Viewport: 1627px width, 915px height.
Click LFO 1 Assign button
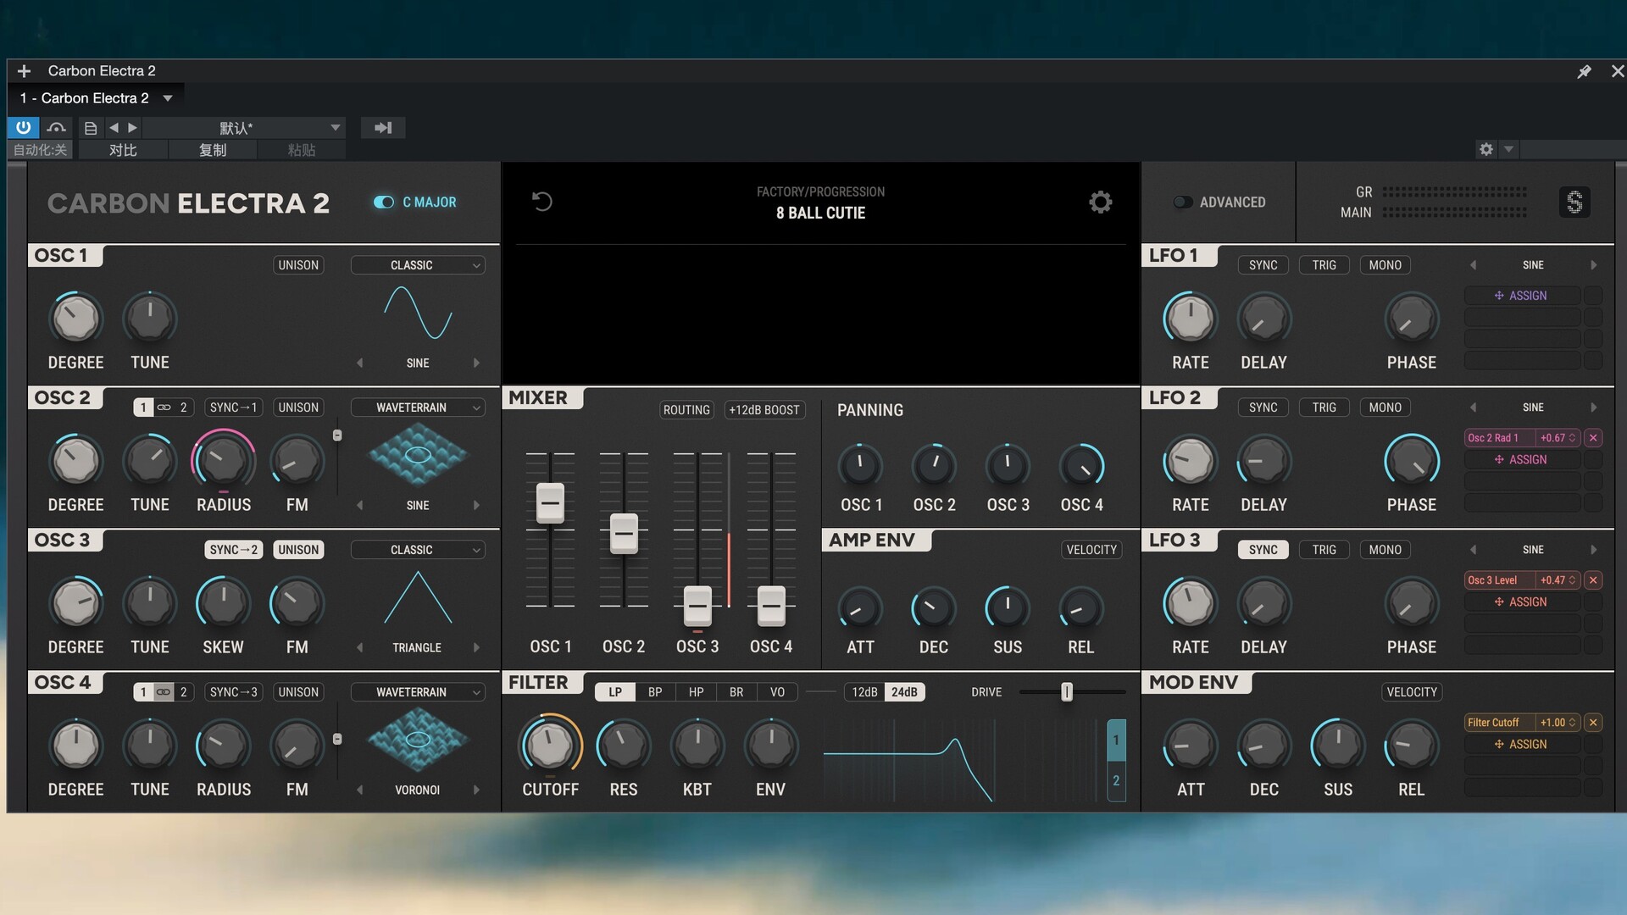[1522, 296]
